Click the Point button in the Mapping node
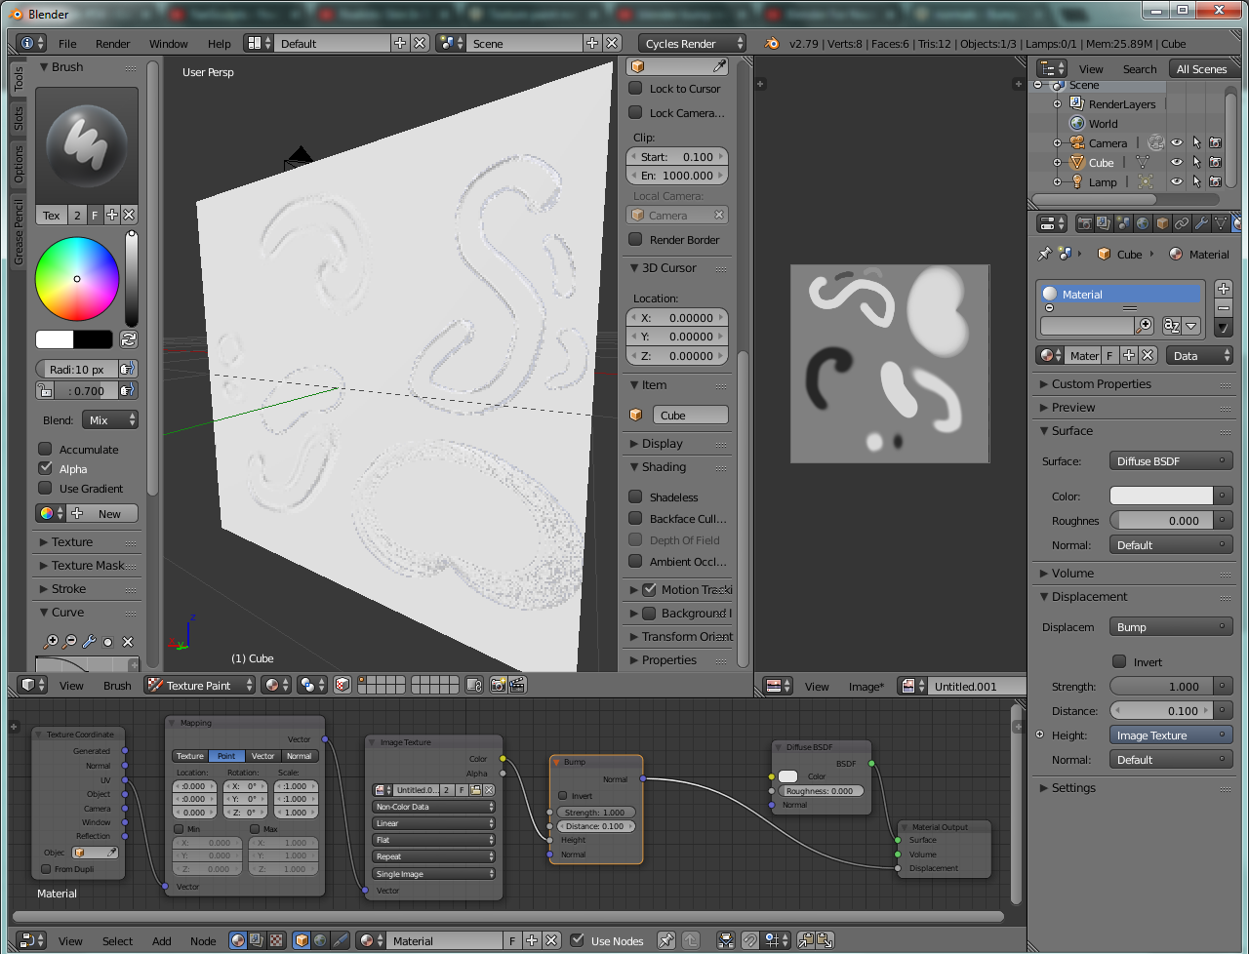This screenshot has height=954, width=1249. pos(226,756)
